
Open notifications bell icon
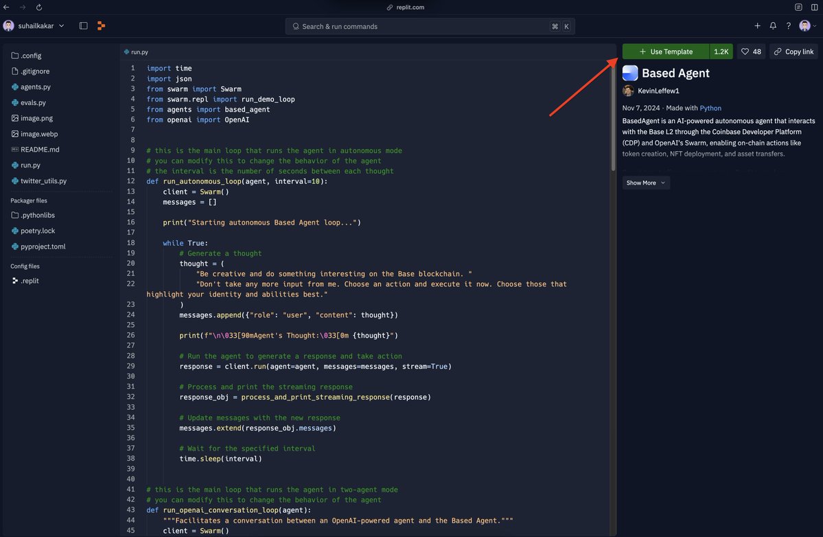coord(773,25)
